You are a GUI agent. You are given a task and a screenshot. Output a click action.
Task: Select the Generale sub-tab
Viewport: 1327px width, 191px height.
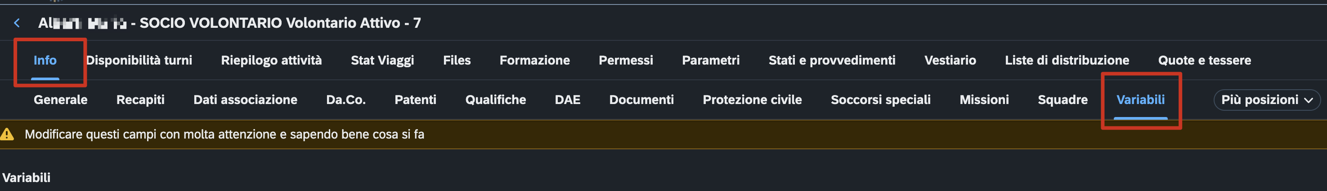(60, 100)
